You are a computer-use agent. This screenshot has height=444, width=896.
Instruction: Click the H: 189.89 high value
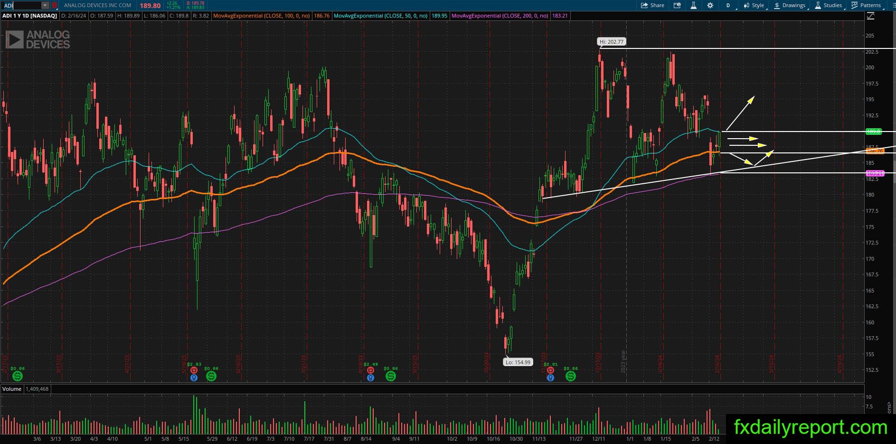(x=128, y=16)
